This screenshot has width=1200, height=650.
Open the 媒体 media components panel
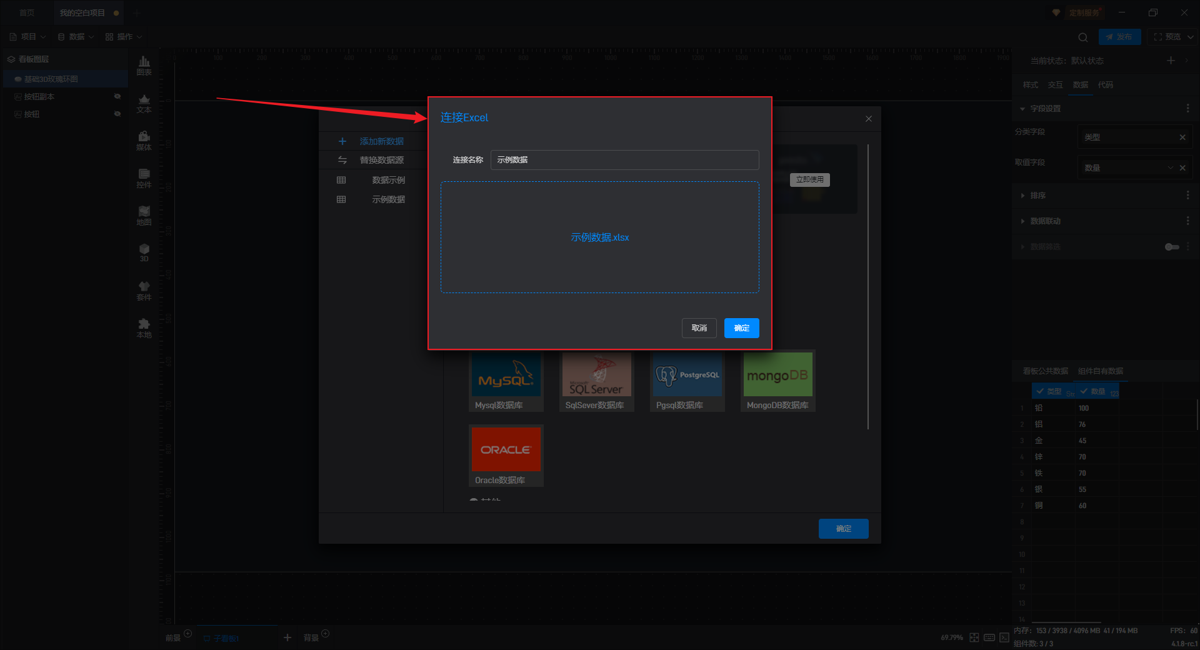pyautogui.click(x=144, y=141)
